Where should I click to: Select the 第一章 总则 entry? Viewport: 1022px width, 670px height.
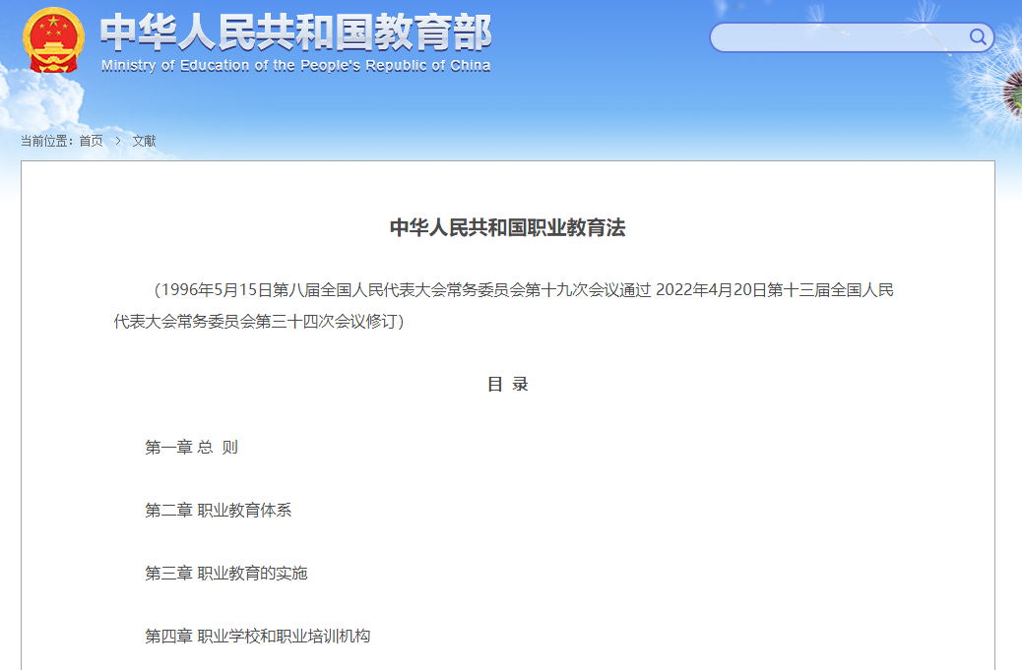coord(192,448)
